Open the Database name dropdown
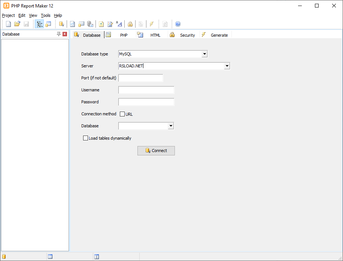The image size is (343, 261). tap(171, 126)
